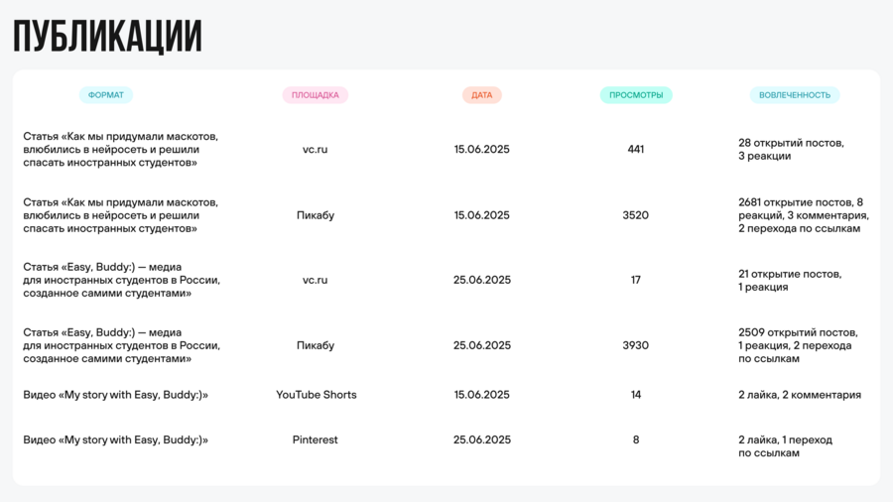Click the Pinterest row video title
893x502 pixels.
tap(116, 439)
